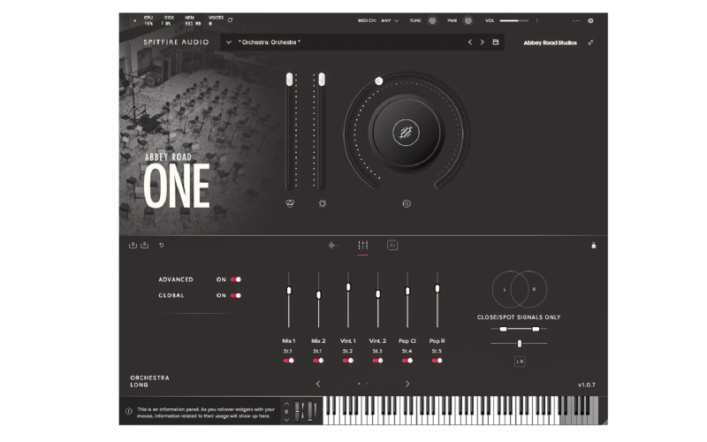
Task: Open Mix 1 output St.1 selector
Action: [x=288, y=351]
